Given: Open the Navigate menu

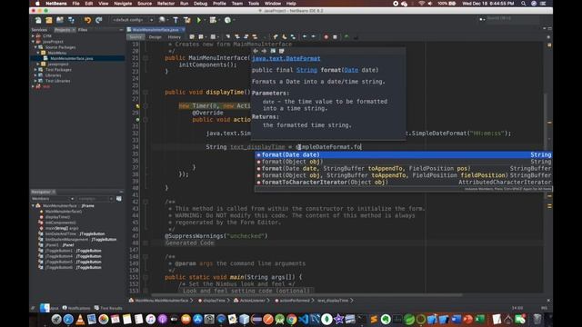Looking at the screenshot, I should (x=123, y=4).
